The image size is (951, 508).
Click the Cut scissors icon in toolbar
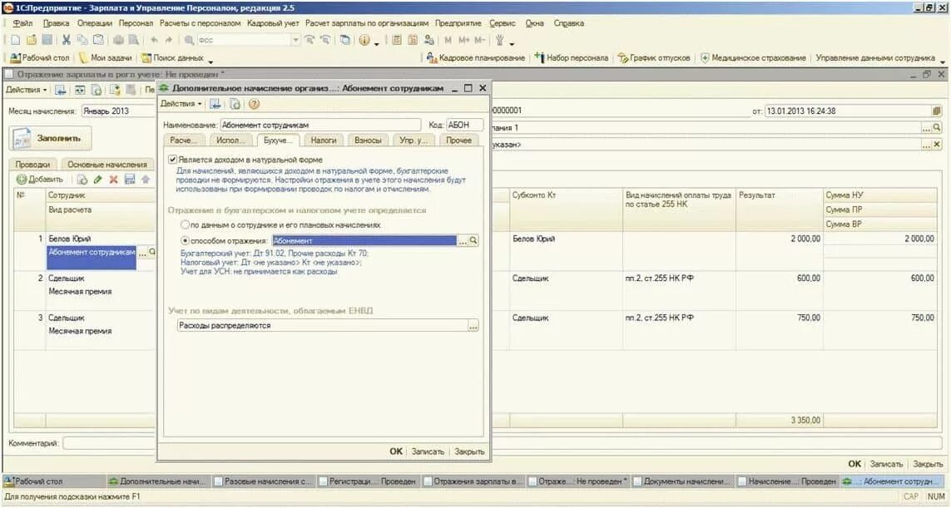click(66, 40)
